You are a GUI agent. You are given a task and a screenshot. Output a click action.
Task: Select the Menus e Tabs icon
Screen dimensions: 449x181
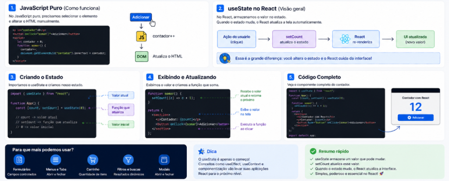tap(56, 160)
